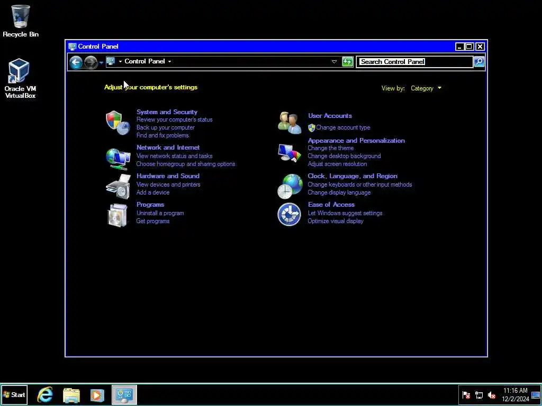542x406 pixels.
Task: Click Uninstall a program
Action: 160,214
